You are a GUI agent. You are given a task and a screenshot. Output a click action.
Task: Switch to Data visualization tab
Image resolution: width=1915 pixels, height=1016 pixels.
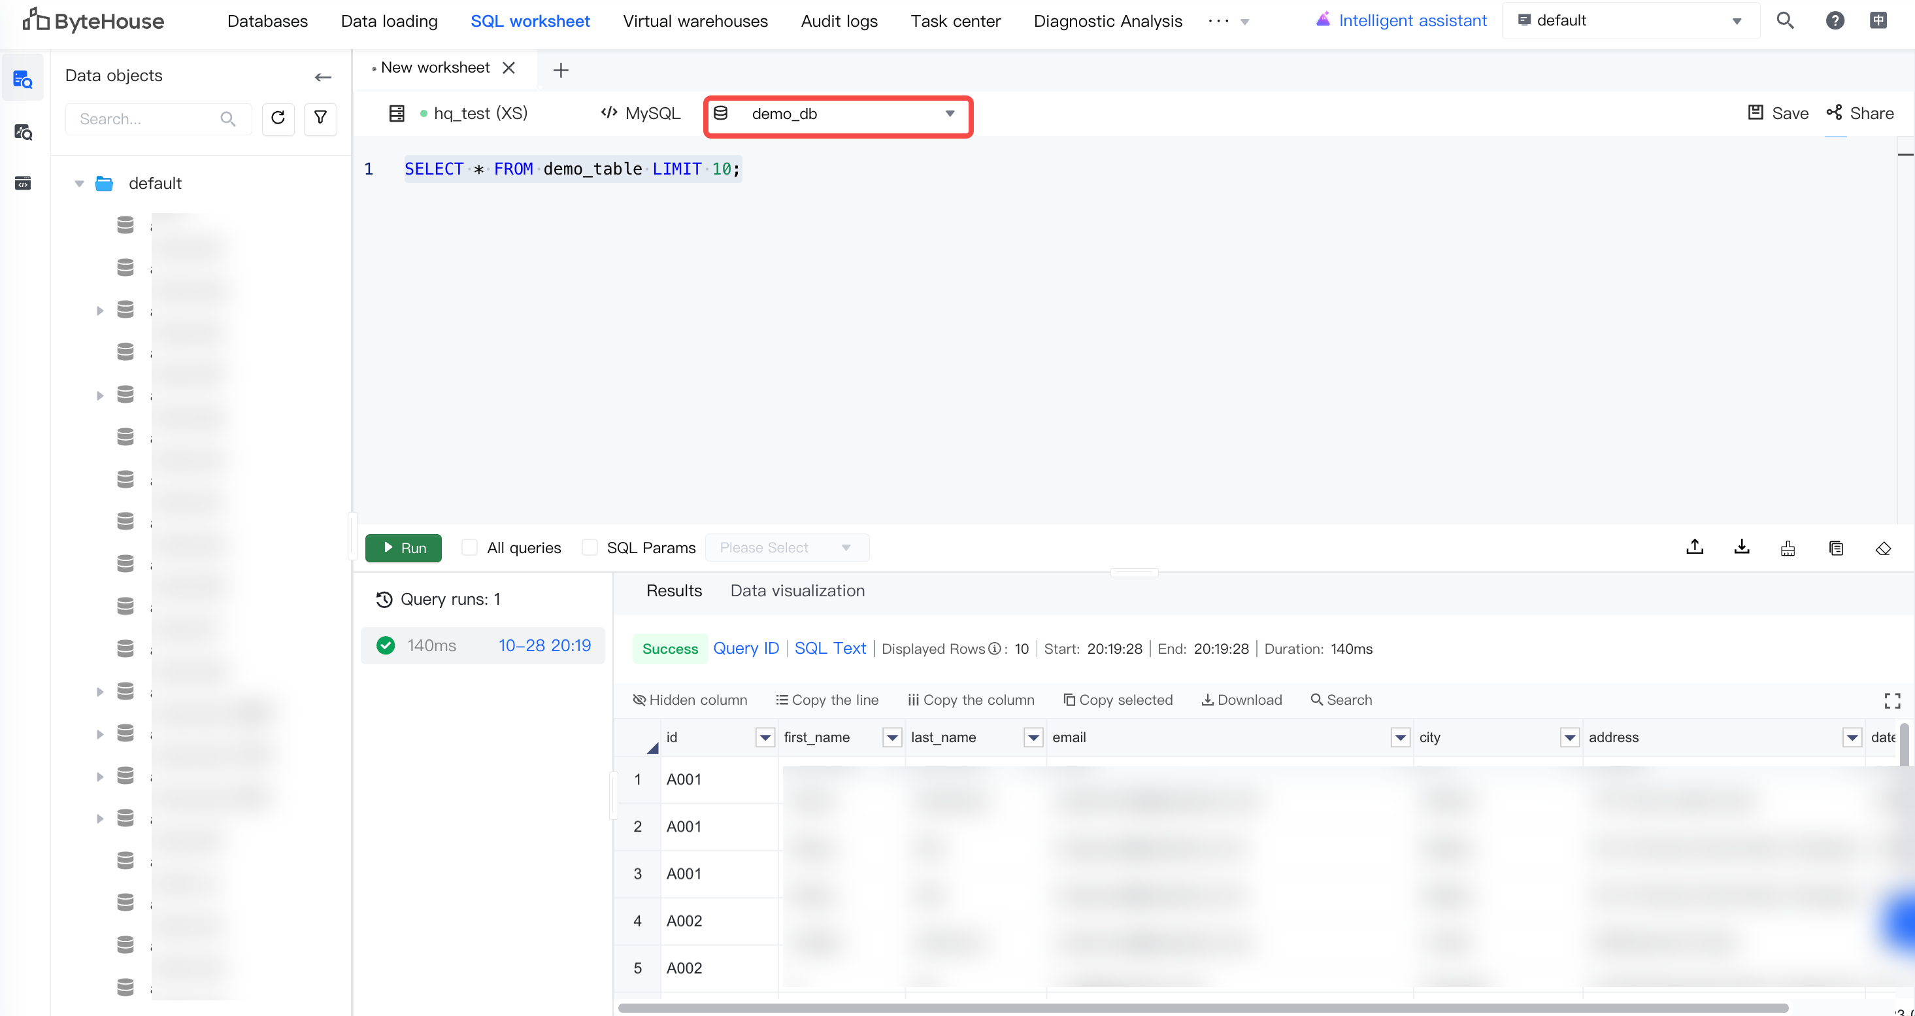[797, 590]
